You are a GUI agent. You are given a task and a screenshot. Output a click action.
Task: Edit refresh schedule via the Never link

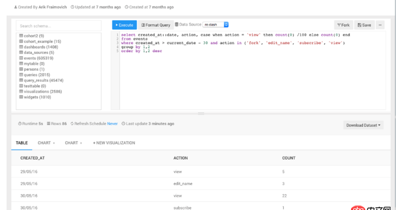(x=112, y=123)
